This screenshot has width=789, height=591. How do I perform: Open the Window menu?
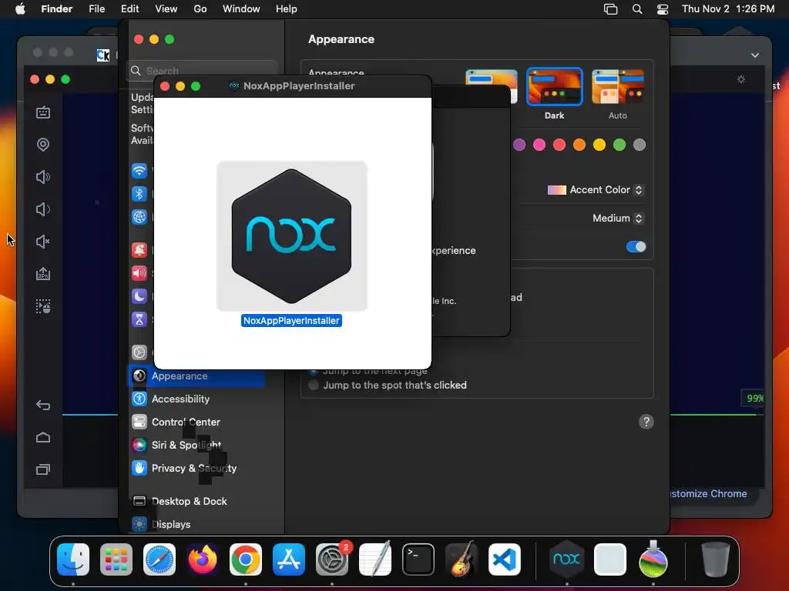[x=241, y=9]
